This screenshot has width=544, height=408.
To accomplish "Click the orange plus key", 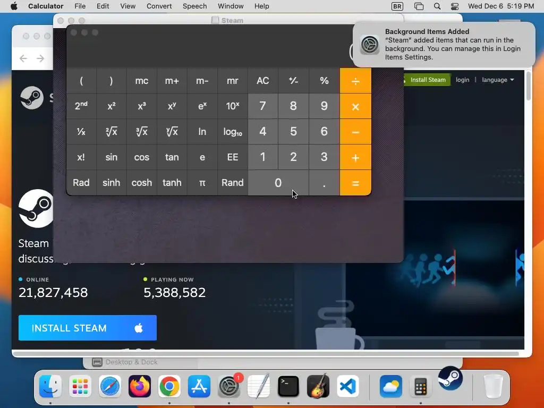I will click(x=355, y=157).
